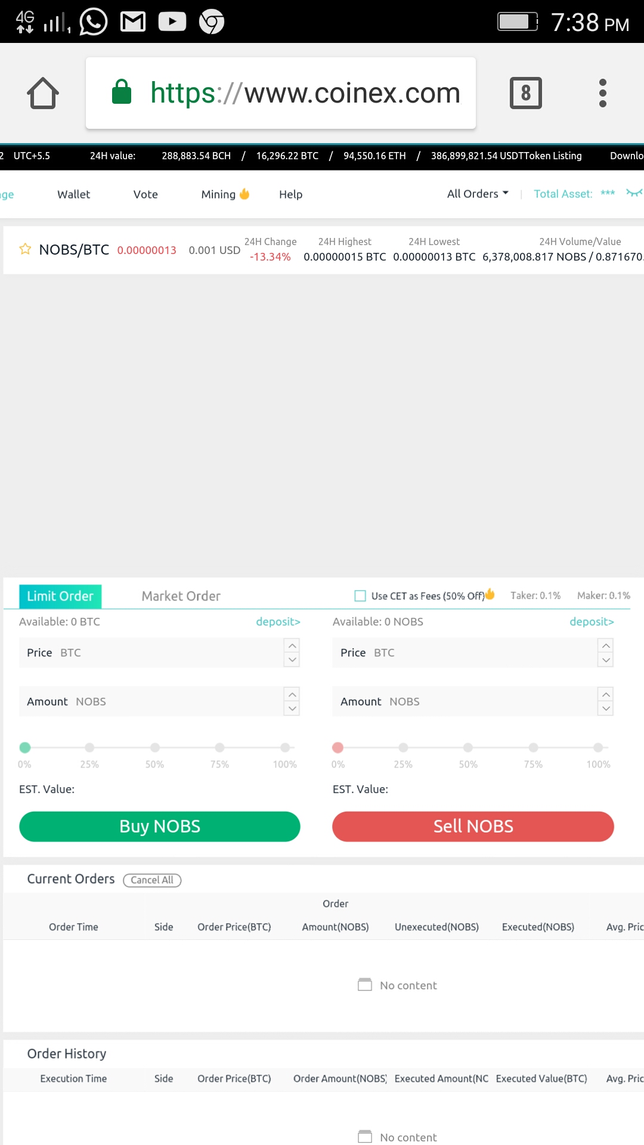Select the Limit Order tab

coord(60,596)
